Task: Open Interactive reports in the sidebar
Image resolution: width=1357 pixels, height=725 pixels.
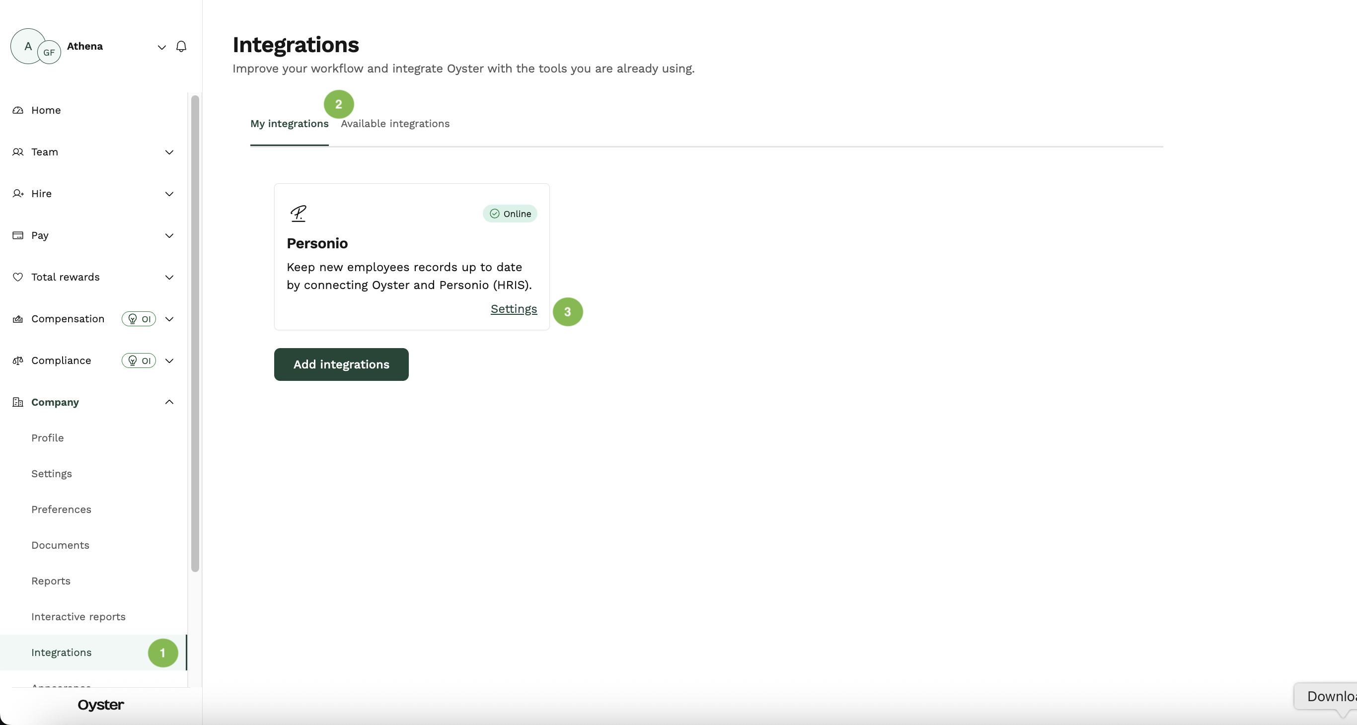Action: 78,617
